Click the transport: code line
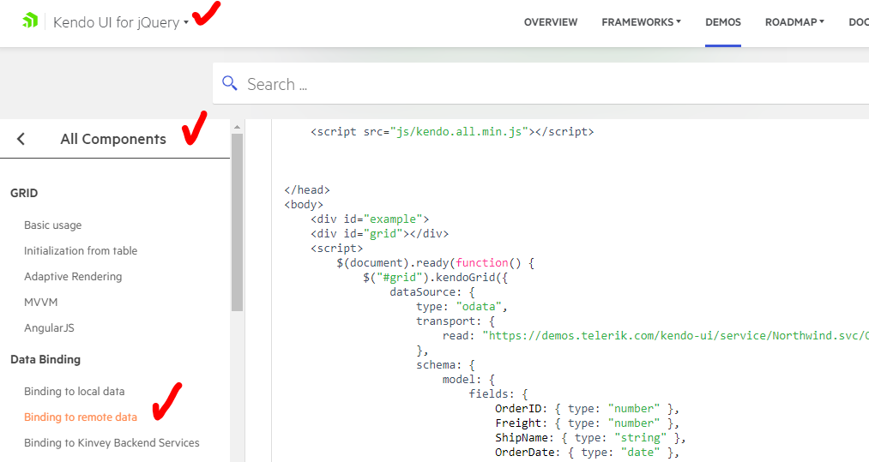The width and height of the screenshot is (869, 462). coord(455,321)
